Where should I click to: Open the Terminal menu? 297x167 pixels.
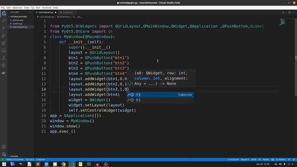46,8
